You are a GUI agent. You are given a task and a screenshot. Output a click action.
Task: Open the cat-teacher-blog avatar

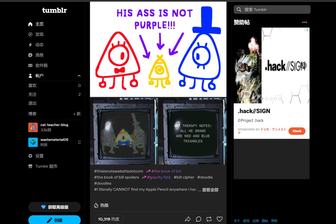[x=33, y=127]
